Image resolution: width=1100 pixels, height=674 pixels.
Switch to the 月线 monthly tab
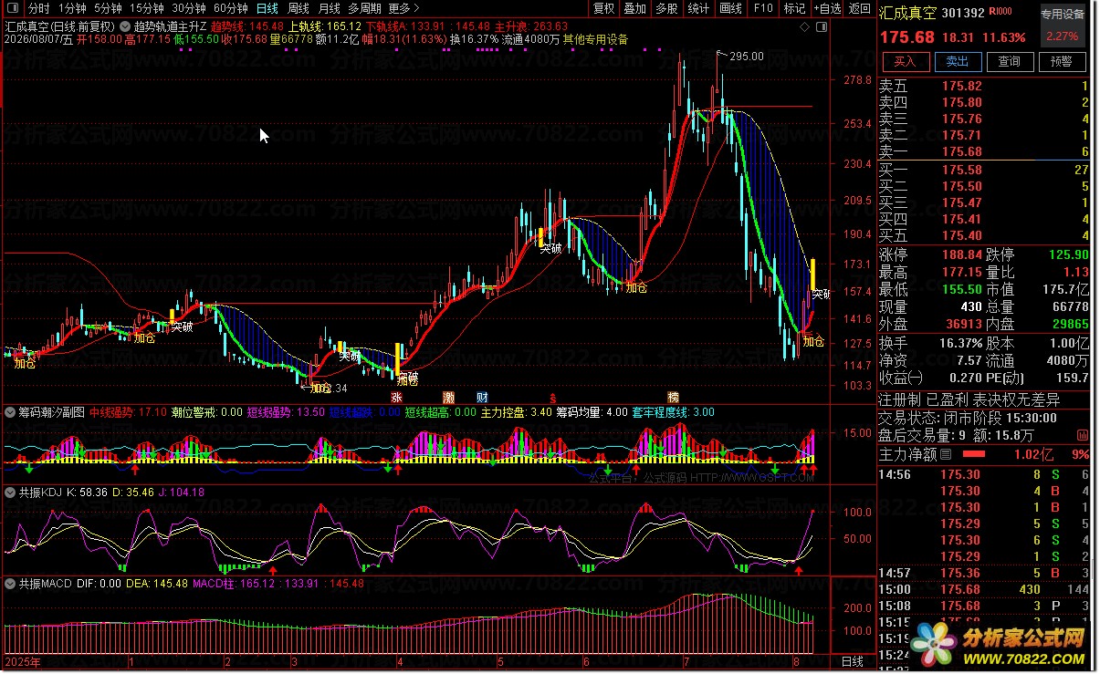(330, 8)
